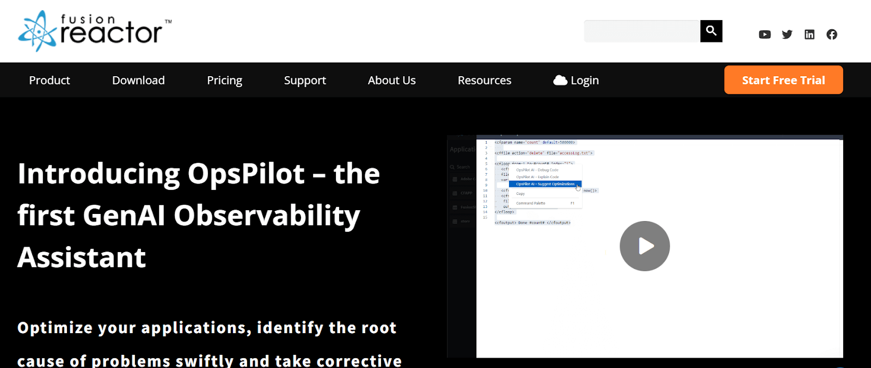This screenshot has height=368, width=871.
Task: Click 'OpsPilot AI - Debug Code' in the video preview
Action: 537,170
